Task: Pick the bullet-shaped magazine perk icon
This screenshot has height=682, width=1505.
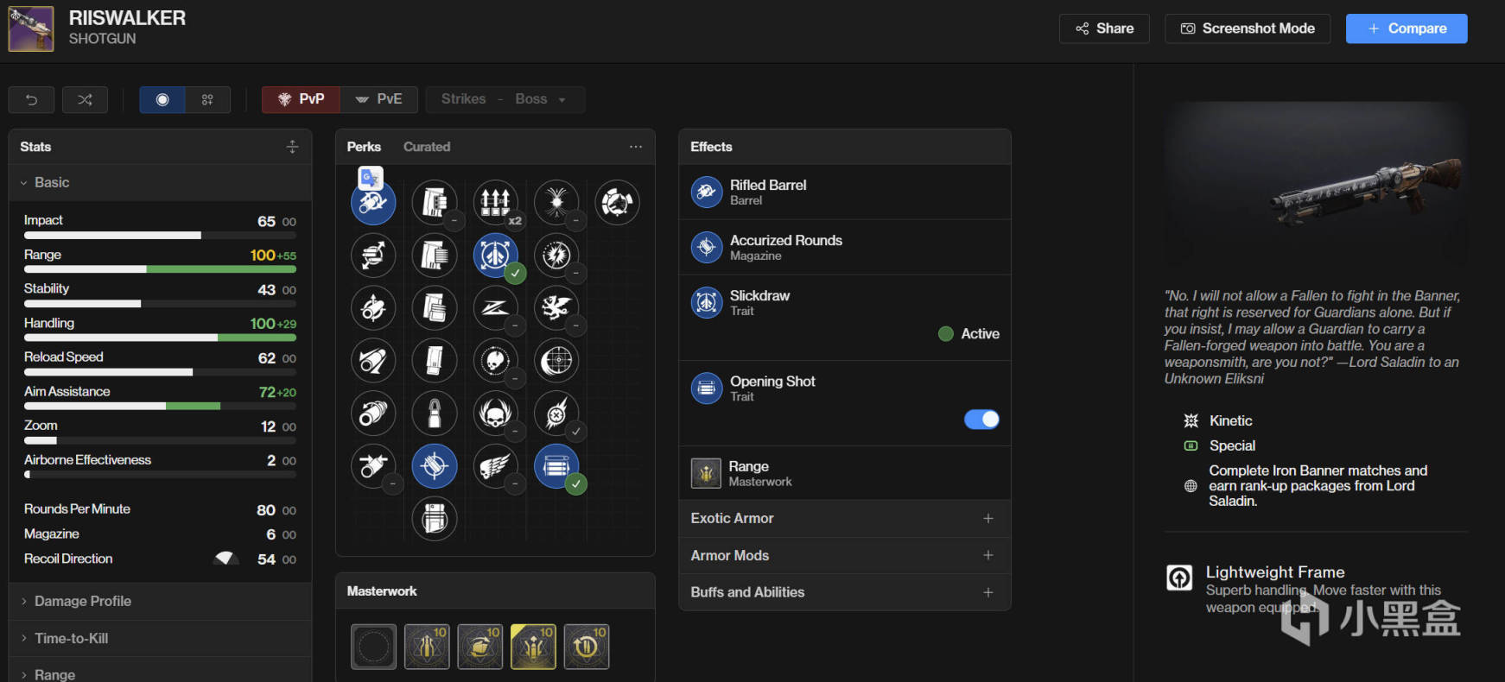Action: [x=435, y=414]
